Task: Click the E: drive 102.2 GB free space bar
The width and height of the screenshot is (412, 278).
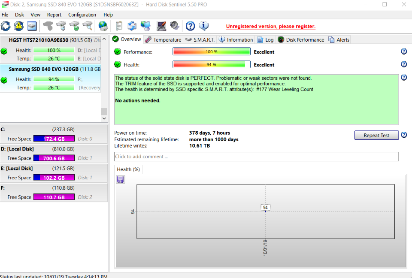Action: [54, 178]
